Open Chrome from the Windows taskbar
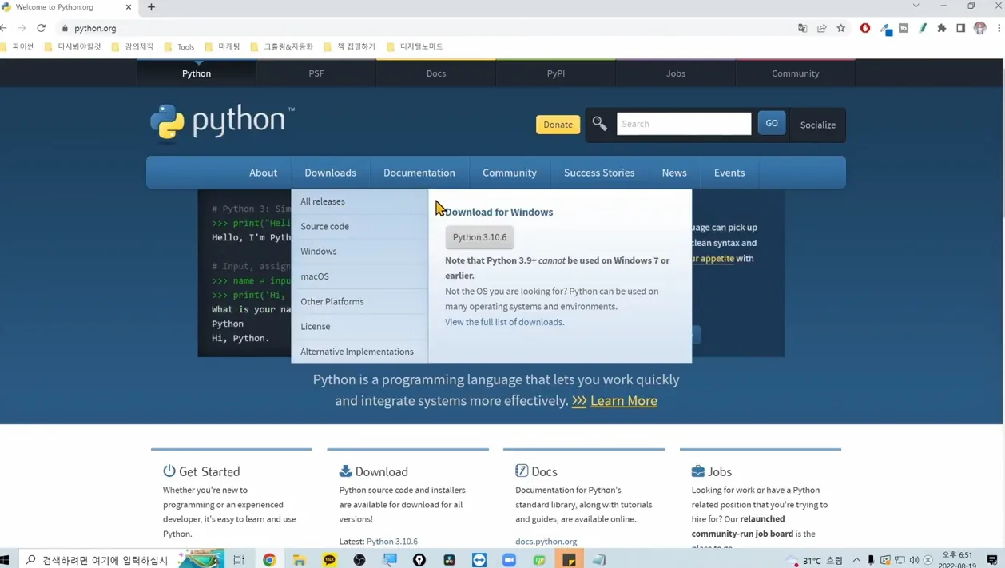The image size is (1005, 568). 269,560
